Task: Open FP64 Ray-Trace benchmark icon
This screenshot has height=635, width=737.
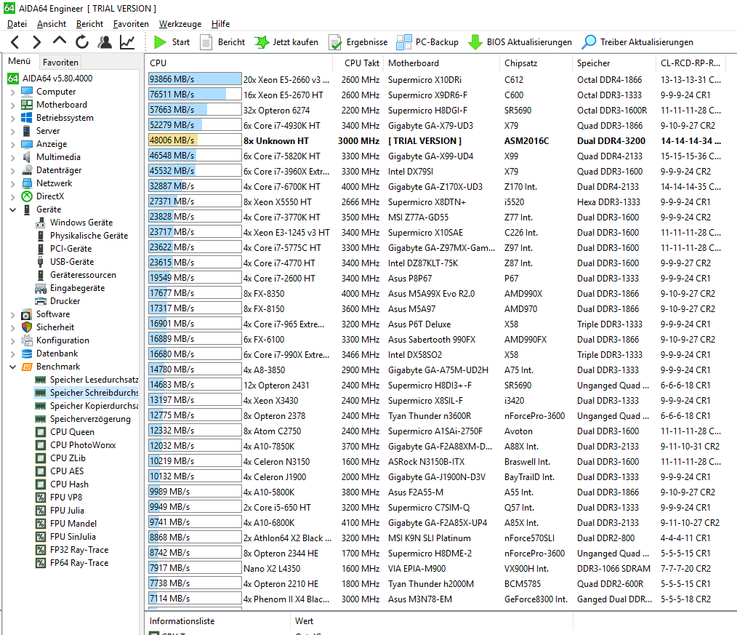Action: (41, 563)
